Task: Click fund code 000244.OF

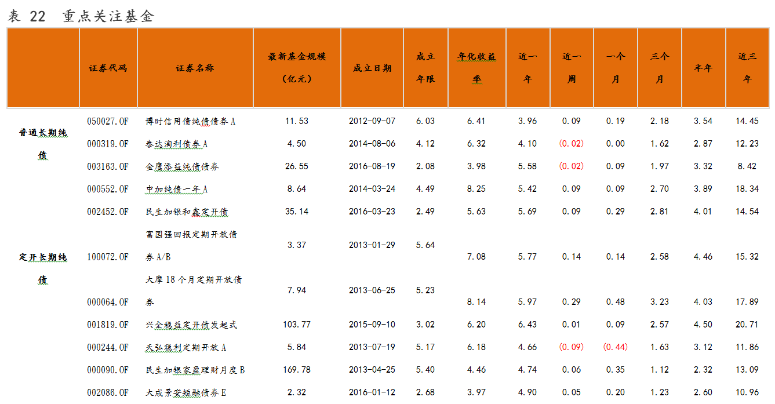Action: 108,347
